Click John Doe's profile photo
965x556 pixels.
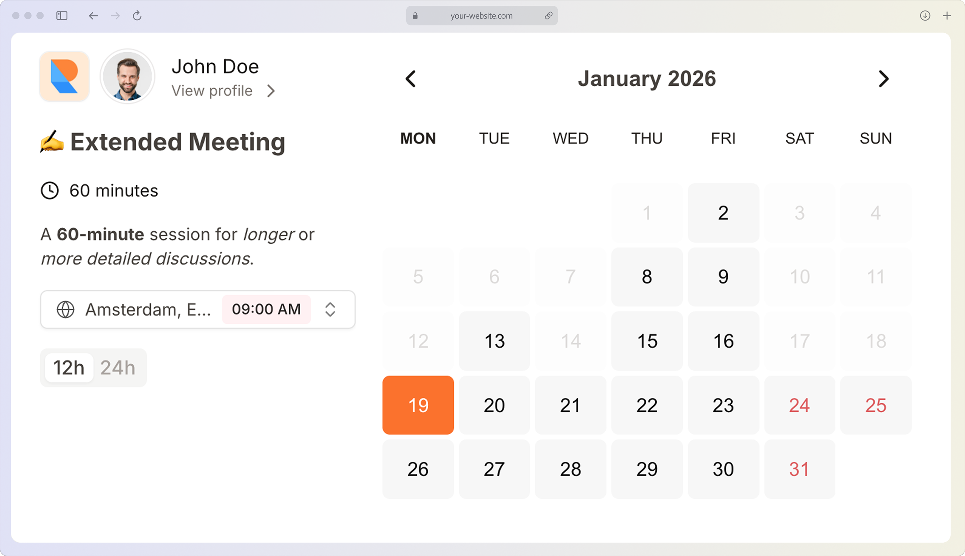(x=128, y=76)
